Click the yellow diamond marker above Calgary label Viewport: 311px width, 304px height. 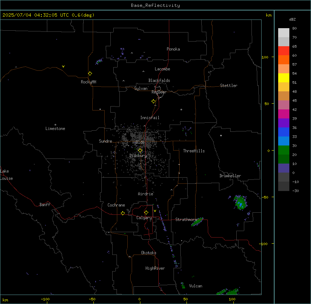coord(146,213)
